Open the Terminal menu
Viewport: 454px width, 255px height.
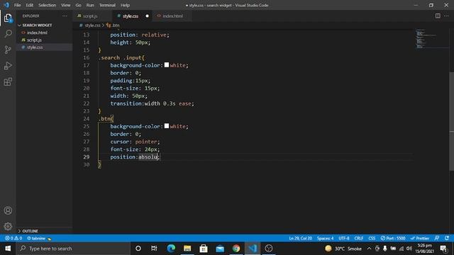click(x=107, y=5)
